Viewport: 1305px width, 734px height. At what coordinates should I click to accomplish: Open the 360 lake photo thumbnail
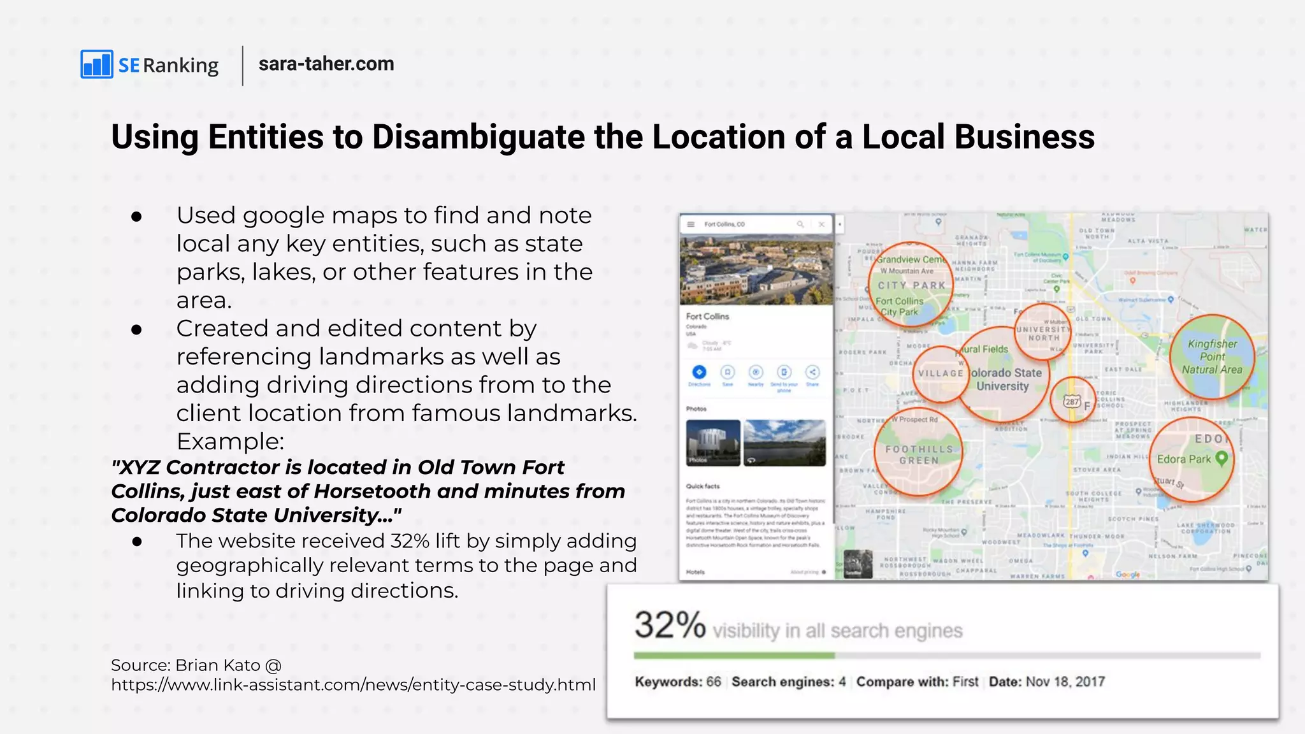point(784,443)
